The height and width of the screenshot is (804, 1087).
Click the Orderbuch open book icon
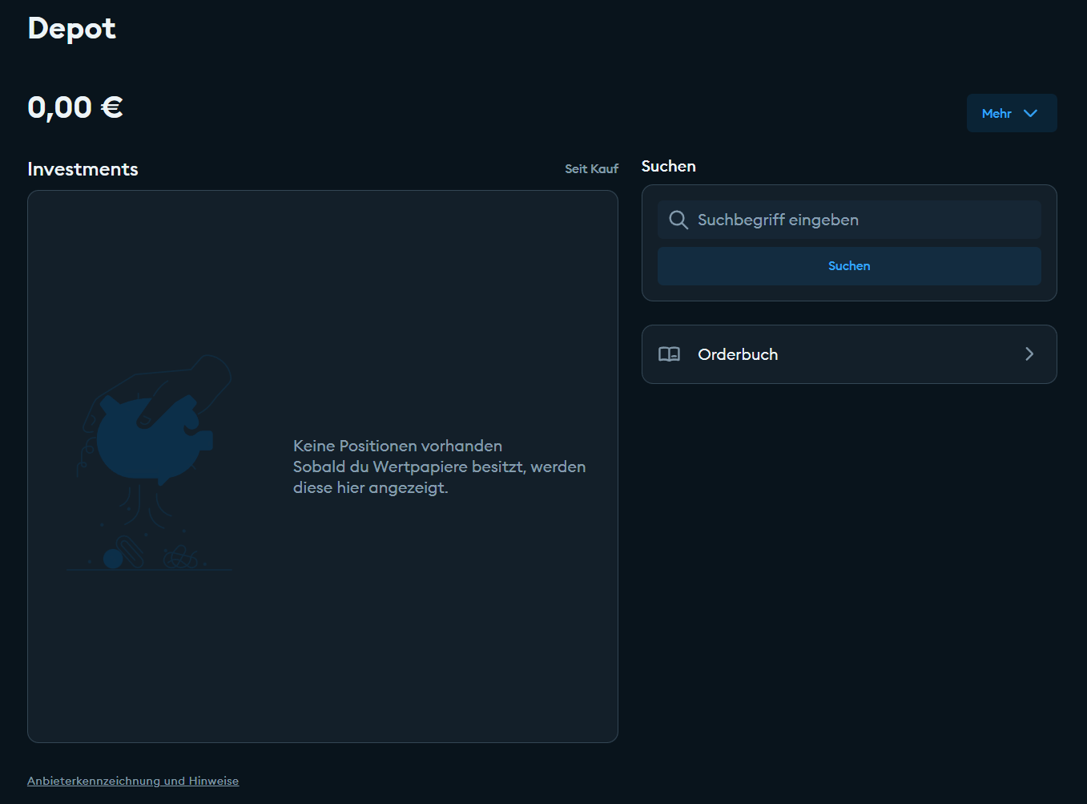[669, 354]
